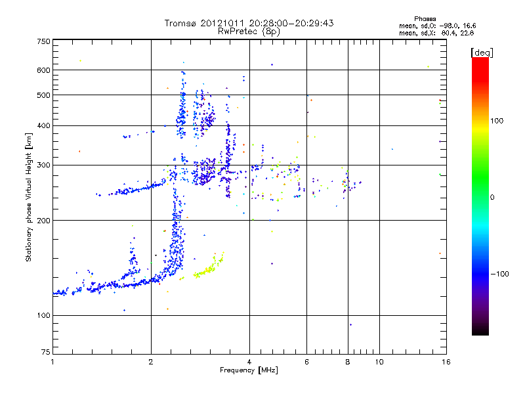Viewport: 525px width, 394px height.
Task: Click the black bottom of the phase colorbar
Action: coord(480,330)
